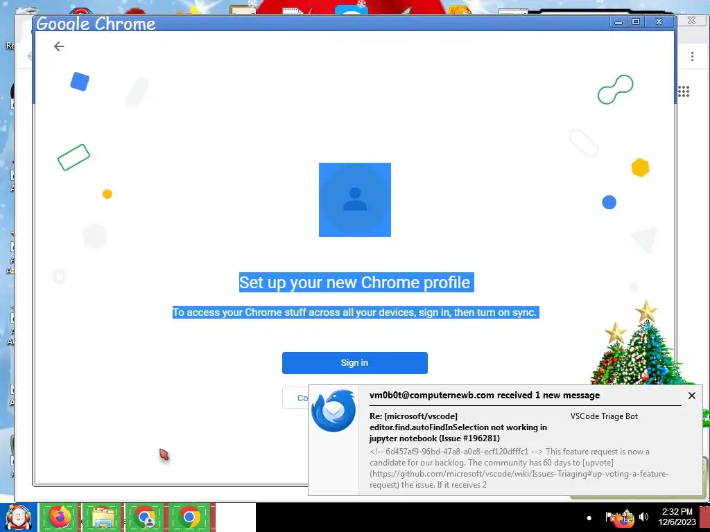Open Firefox from the taskbar
Image resolution: width=710 pixels, height=532 pixels.
(x=60, y=517)
